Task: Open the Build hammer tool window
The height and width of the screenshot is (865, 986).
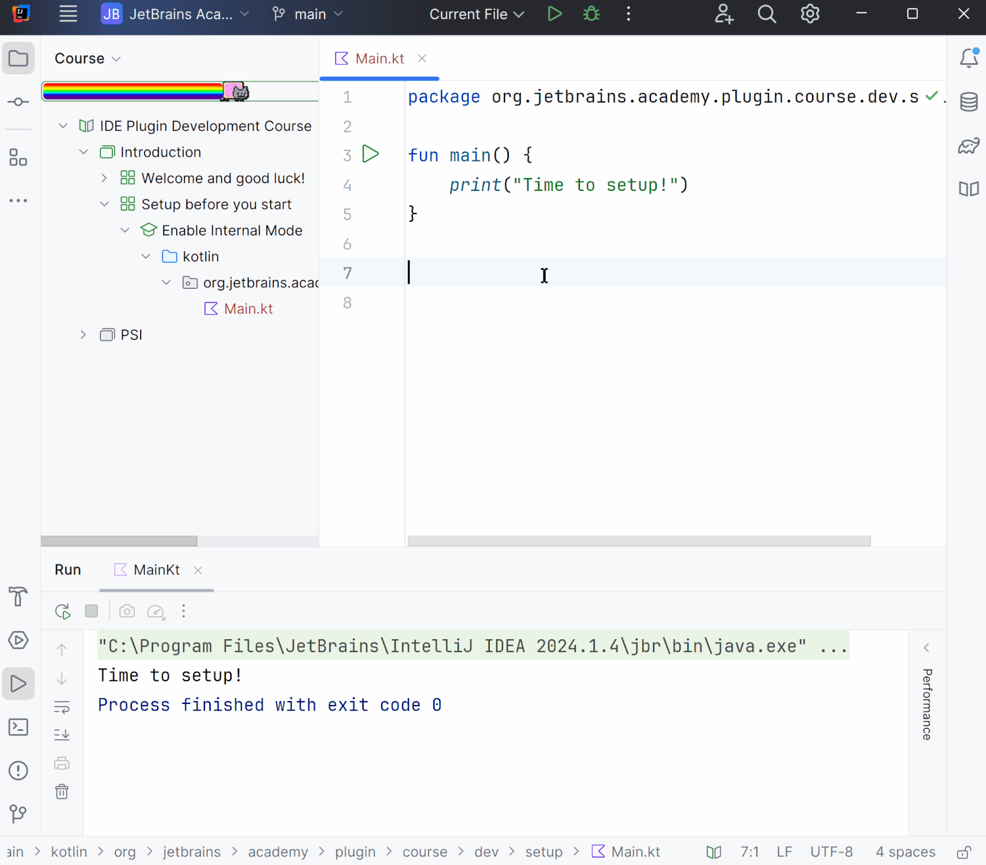Action: point(18,596)
